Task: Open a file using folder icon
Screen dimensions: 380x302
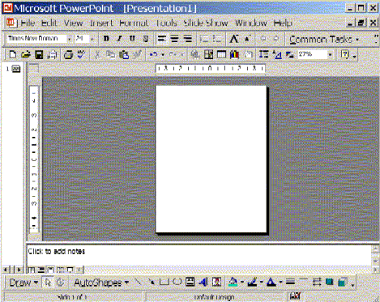Action: coord(26,54)
